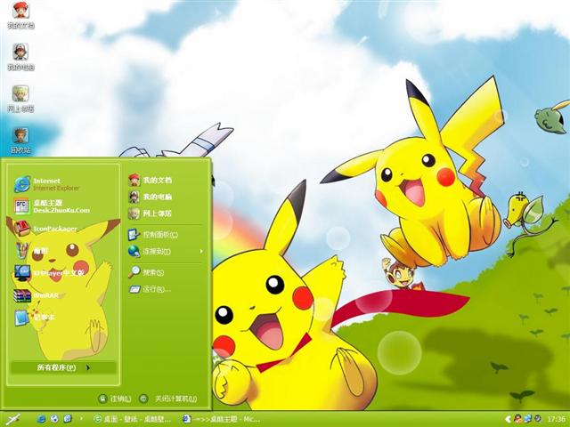This screenshot has height=427, width=570.
Task: Click third quick launch icon on taskbar
Action: [68, 419]
